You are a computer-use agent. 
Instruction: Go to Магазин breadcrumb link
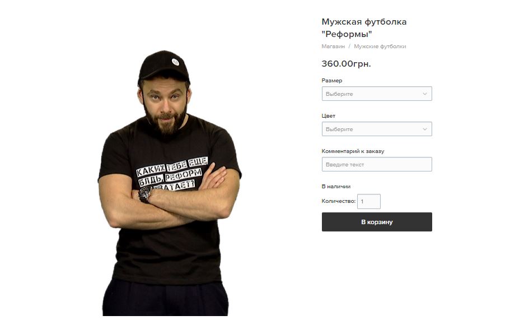pos(333,46)
